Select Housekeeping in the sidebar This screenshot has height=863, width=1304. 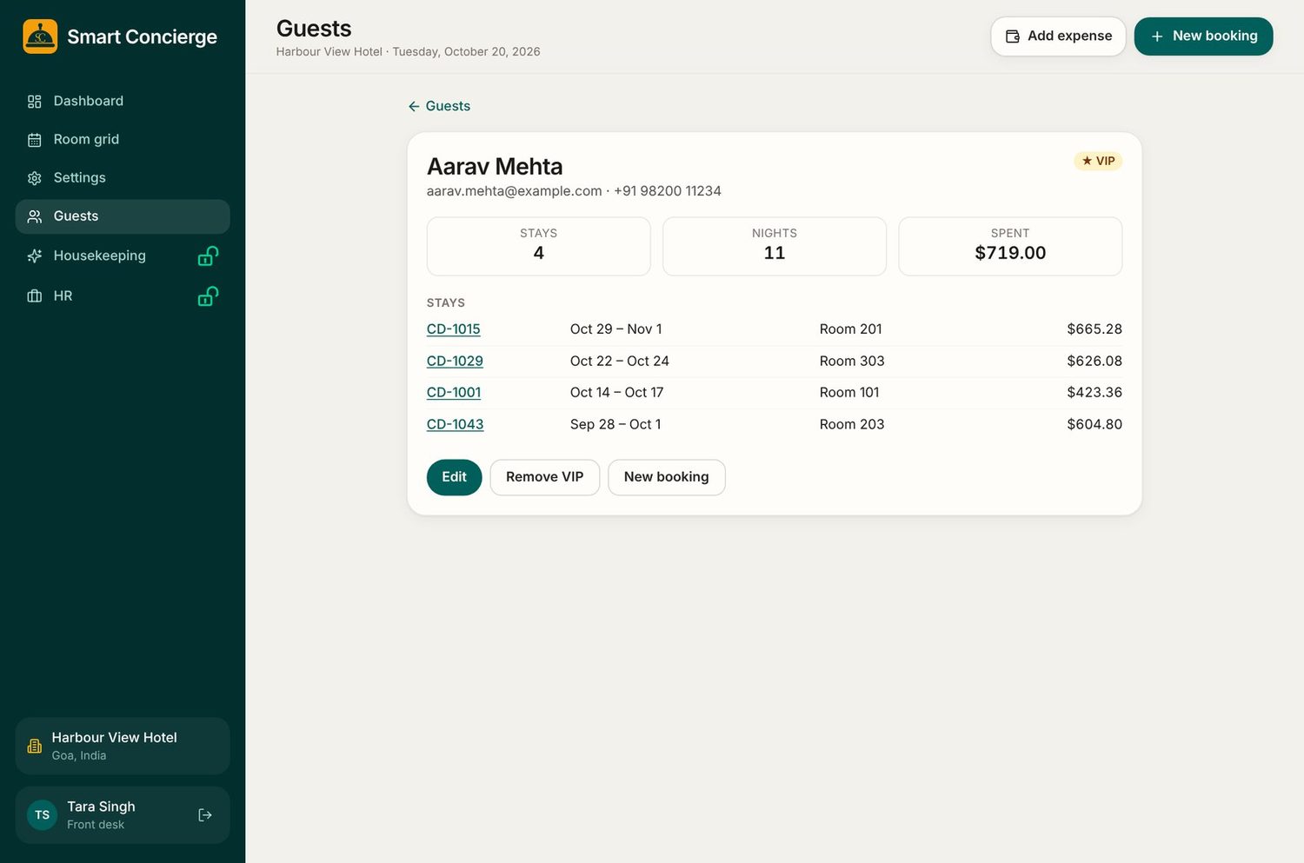[123, 256]
